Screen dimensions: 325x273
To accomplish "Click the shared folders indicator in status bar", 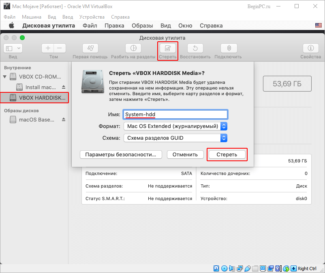I will click(x=255, y=269).
